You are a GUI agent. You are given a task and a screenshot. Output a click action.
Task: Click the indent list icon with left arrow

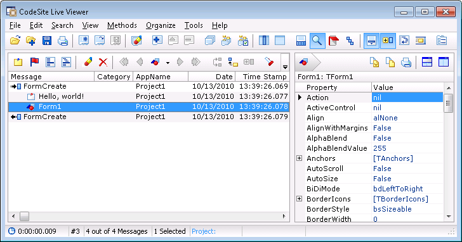pos(404,41)
